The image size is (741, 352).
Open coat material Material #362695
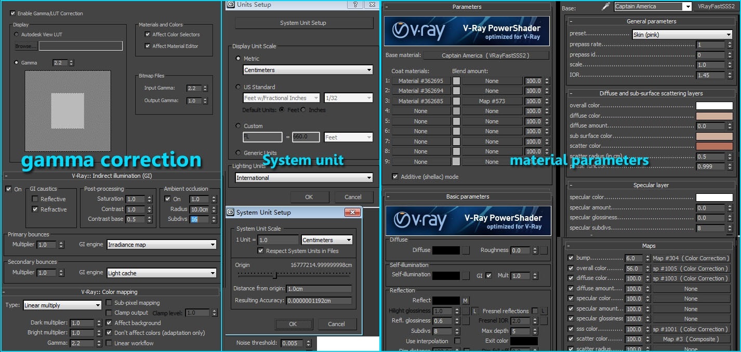point(420,81)
